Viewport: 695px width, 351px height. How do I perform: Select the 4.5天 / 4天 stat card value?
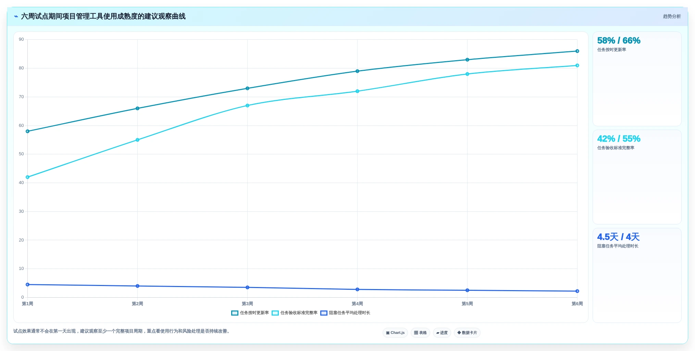[618, 237]
